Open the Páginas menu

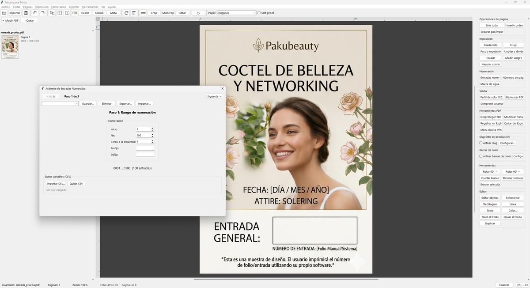(28, 7)
